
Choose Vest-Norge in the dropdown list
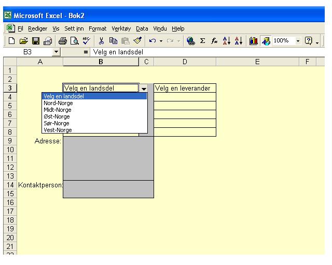pos(58,130)
